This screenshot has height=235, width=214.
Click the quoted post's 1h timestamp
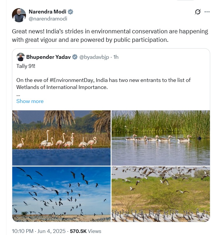pyautogui.click(x=116, y=57)
